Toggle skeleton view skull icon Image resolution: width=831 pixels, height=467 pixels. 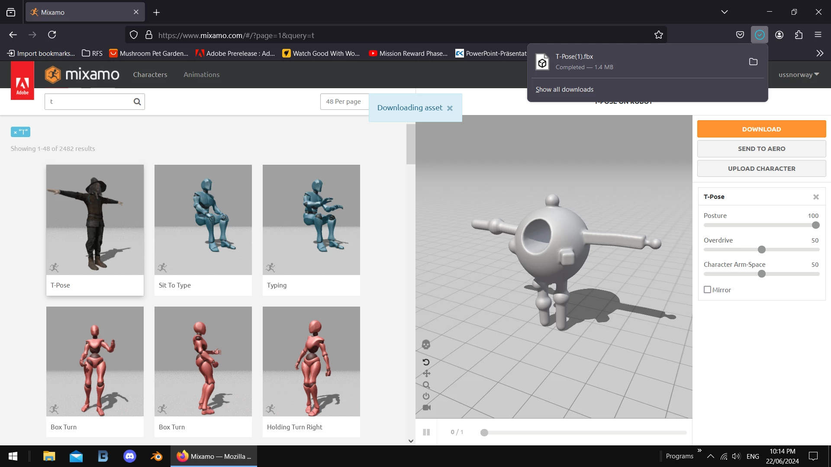[x=426, y=345]
